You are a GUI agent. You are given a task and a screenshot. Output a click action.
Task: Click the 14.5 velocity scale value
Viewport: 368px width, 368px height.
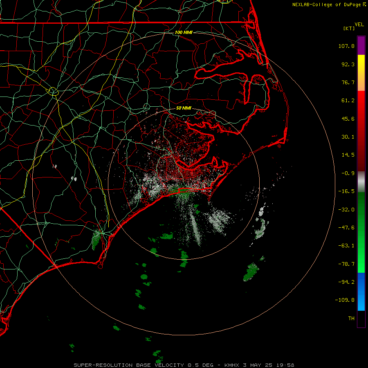pos(348,155)
